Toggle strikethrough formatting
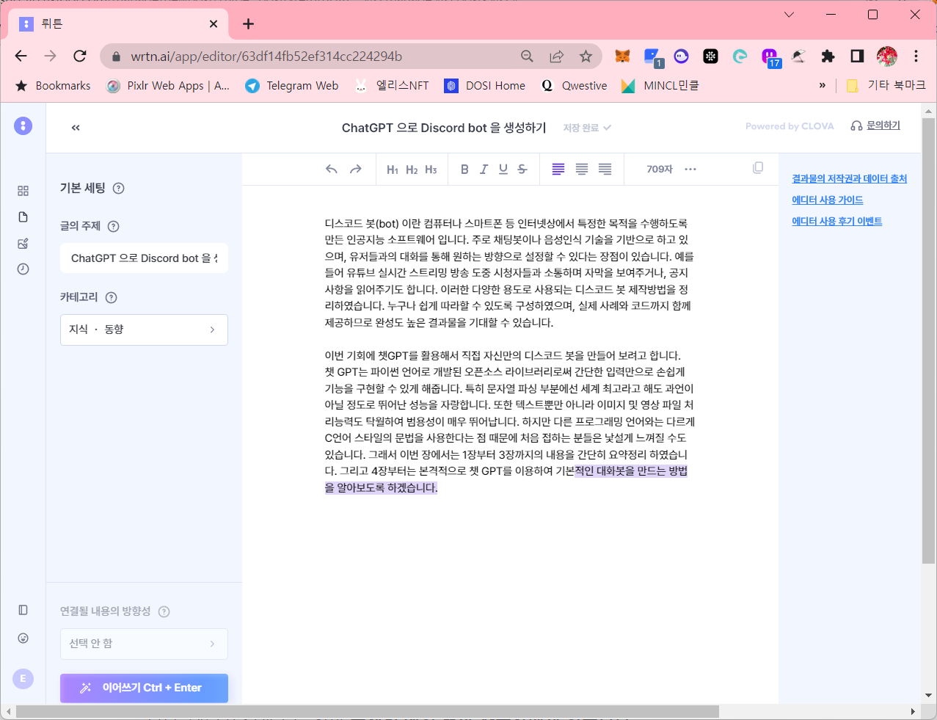 pyautogui.click(x=522, y=169)
